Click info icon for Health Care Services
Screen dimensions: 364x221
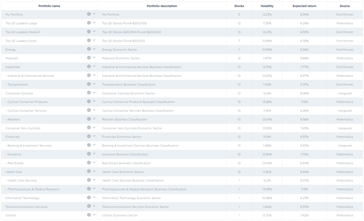pyautogui.click(x=89, y=180)
